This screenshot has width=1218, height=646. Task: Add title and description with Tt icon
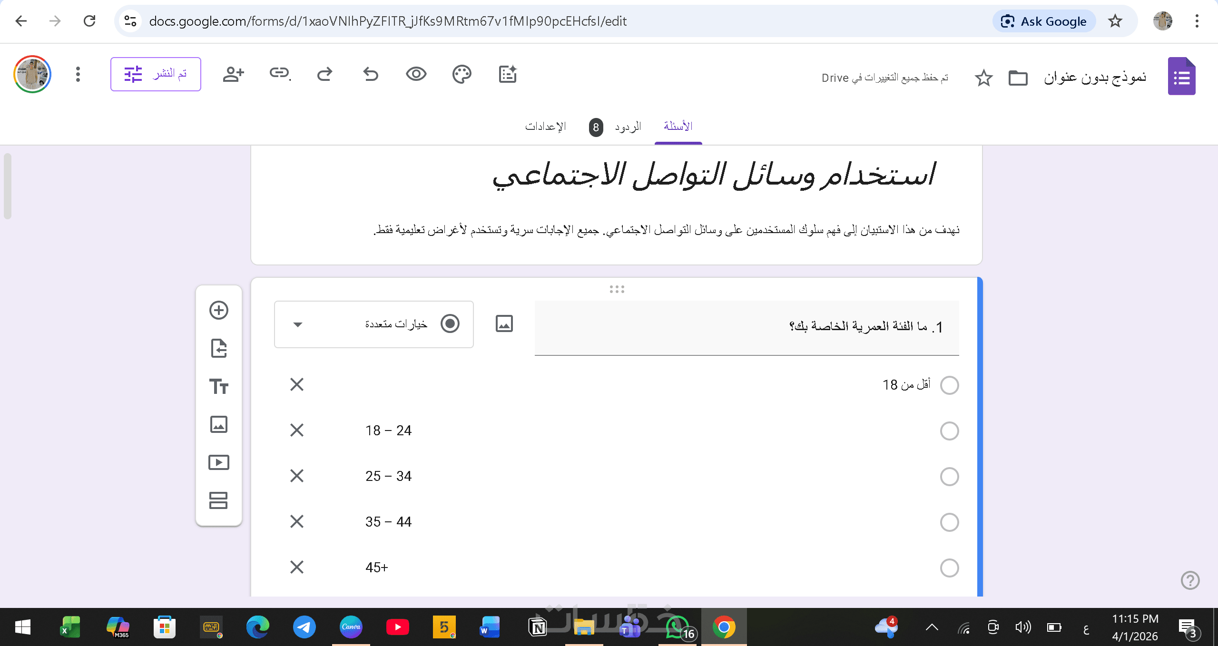pyautogui.click(x=219, y=386)
